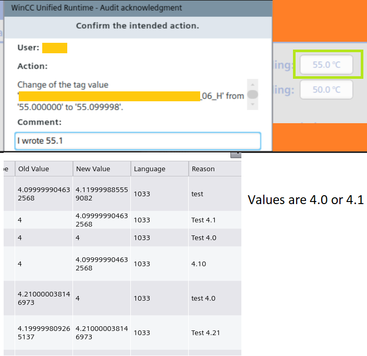
Task: Click old value 4.210000038146973 cell
Action: 44,299
